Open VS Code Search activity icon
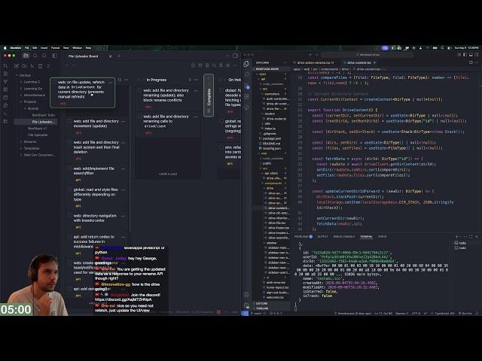Viewport: 482px width, 361px height. [x=246, y=74]
